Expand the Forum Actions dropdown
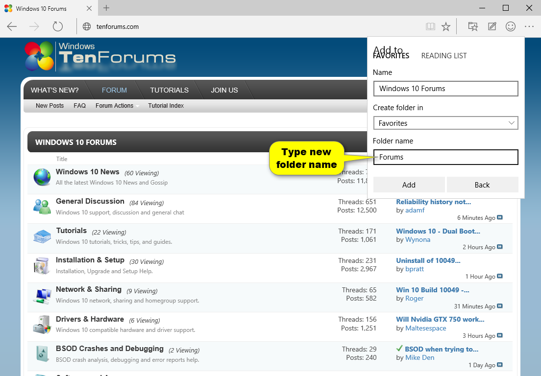The image size is (541, 376). pyautogui.click(x=117, y=105)
